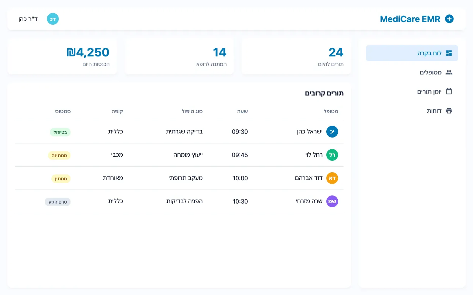Open the דוחות menu item

pos(412,111)
